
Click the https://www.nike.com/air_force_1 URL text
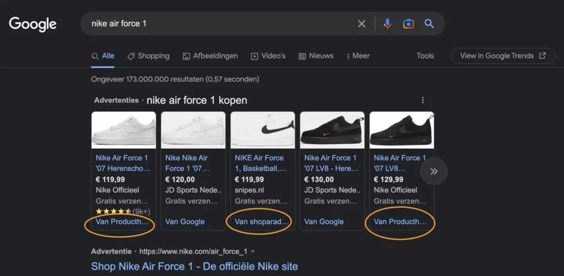point(193,251)
